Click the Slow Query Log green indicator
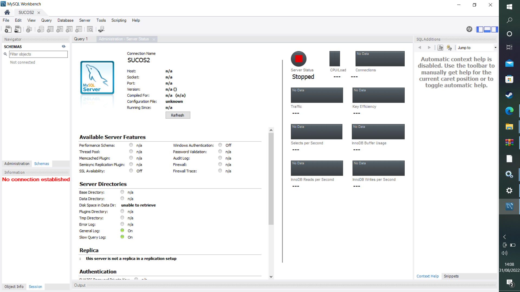Screen dimensions: 520x292 pyautogui.click(x=122, y=237)
